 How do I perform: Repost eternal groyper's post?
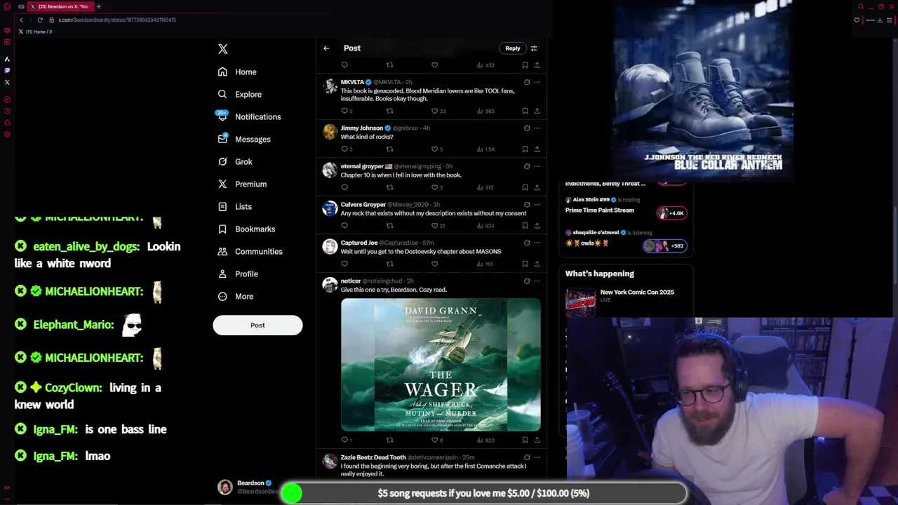[389, 187]
